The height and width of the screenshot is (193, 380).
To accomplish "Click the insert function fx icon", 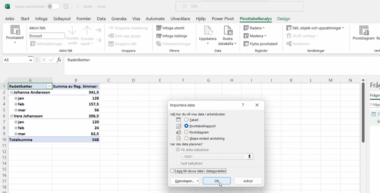I will [59, 60].
